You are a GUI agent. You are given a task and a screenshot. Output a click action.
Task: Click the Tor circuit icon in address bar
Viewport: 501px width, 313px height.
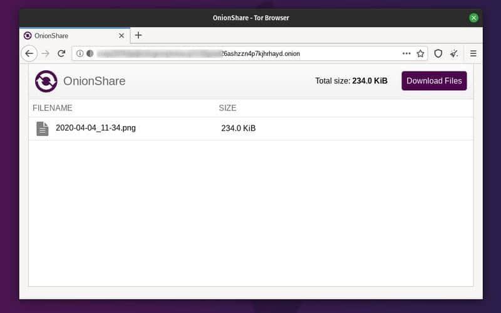90,54
